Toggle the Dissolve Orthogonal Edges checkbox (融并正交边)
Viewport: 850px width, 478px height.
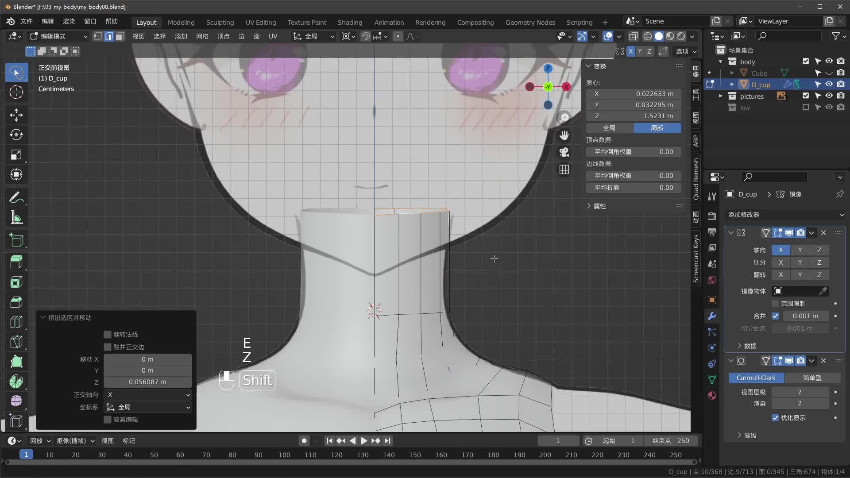pos(108,347)
